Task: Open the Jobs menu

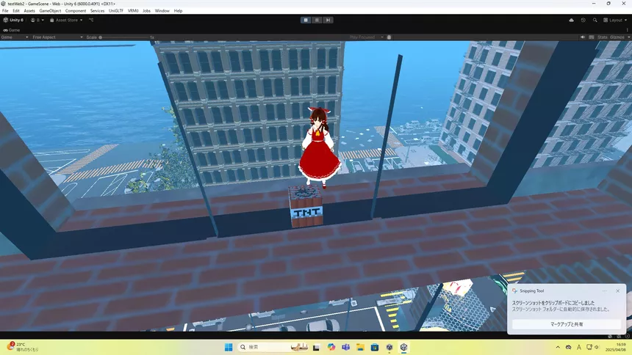Action: pyautogui.click(x=146, y=11)
